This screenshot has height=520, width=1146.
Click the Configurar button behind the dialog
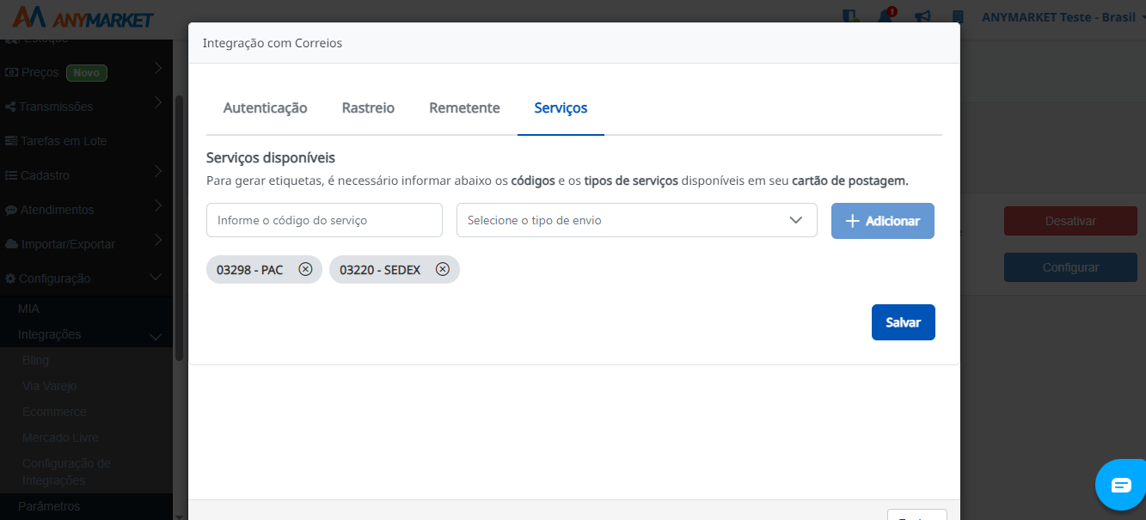1069,267
